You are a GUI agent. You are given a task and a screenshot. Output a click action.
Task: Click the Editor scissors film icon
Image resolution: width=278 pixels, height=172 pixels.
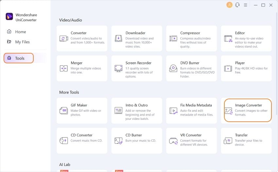coord(228,39)
